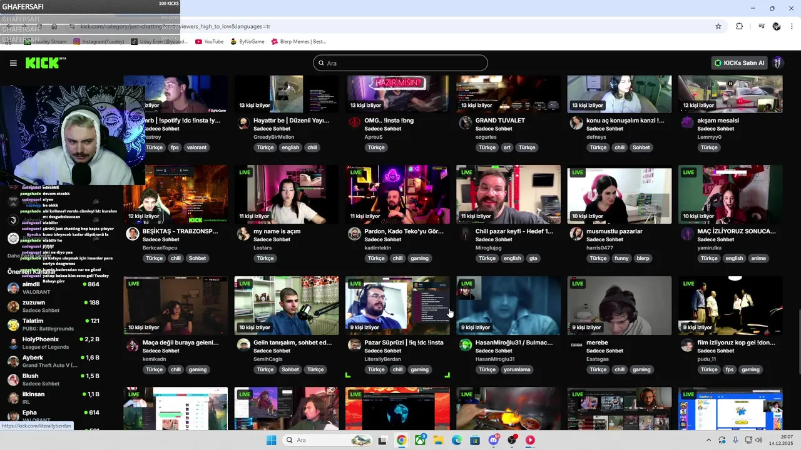Open the Windows Start menu

click(271, 440)
